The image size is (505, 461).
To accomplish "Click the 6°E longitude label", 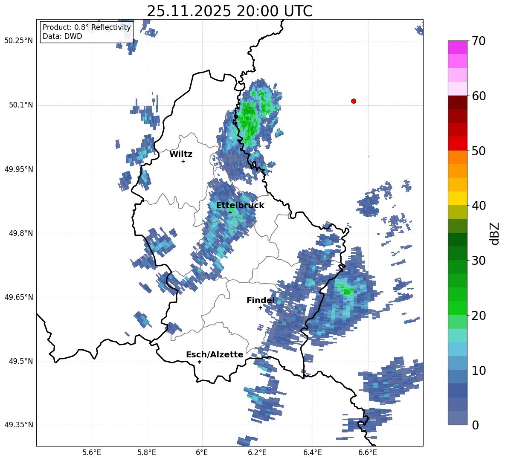I will pos(202,452).
